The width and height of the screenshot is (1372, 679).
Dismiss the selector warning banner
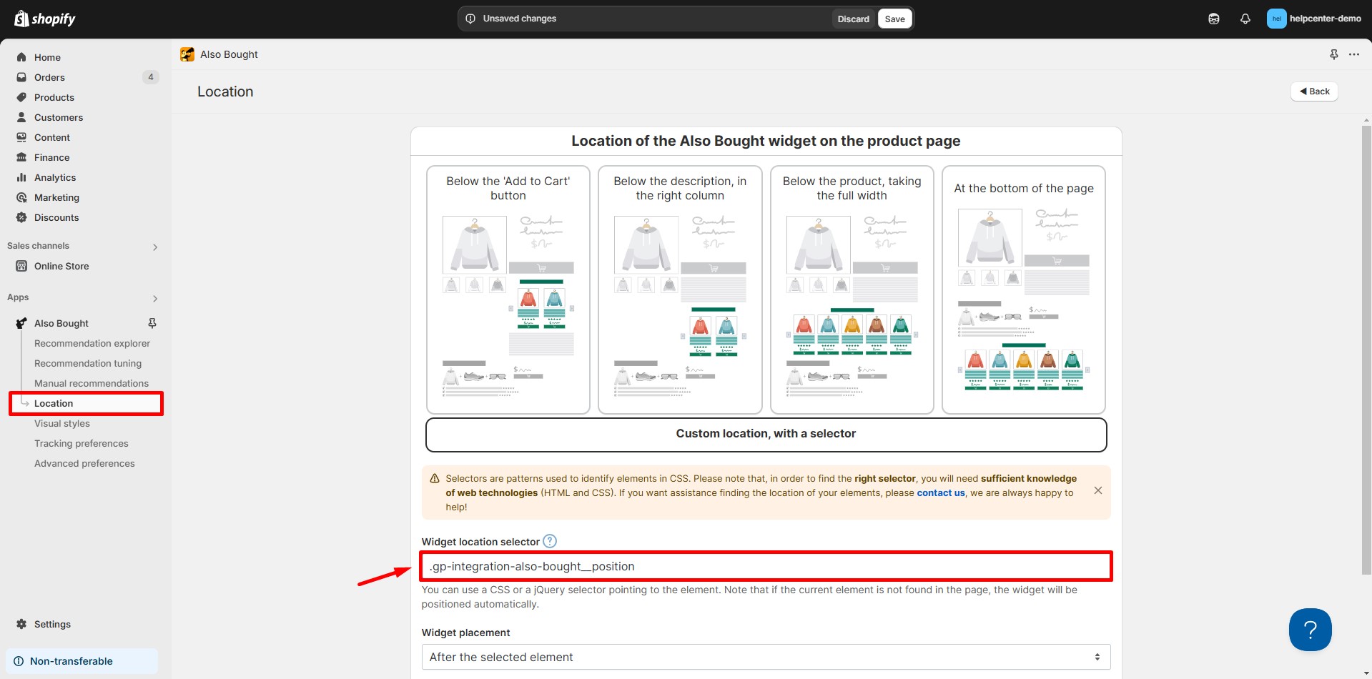coord(1098,490)
